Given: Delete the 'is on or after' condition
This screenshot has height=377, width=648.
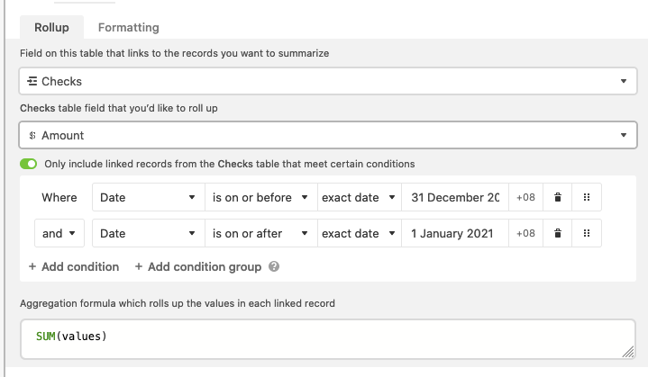Looking at the screenshot, I should tap(558, 233).
